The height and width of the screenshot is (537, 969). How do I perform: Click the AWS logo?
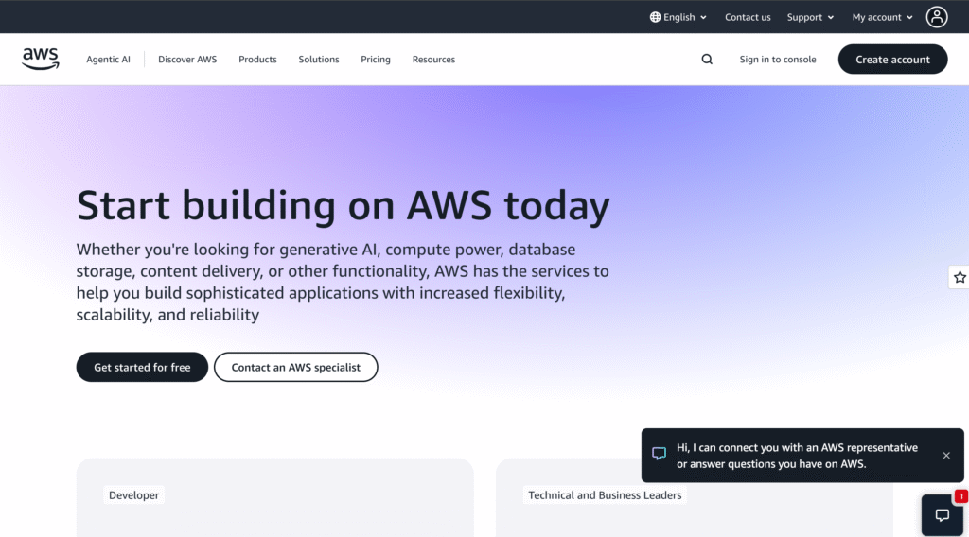point(41,59)
